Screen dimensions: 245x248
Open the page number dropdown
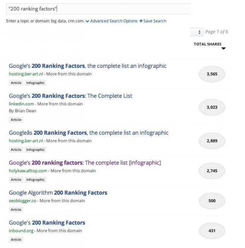pyautogui.click(x=197, y=32)
